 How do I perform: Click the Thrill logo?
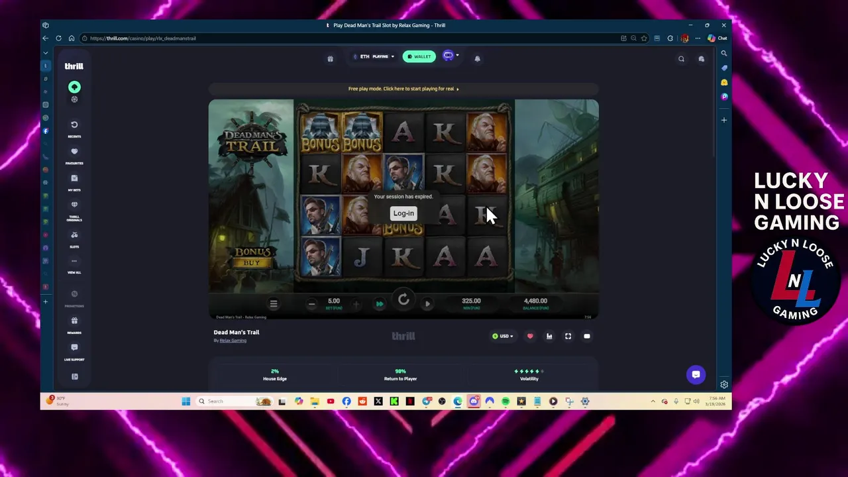74,66
